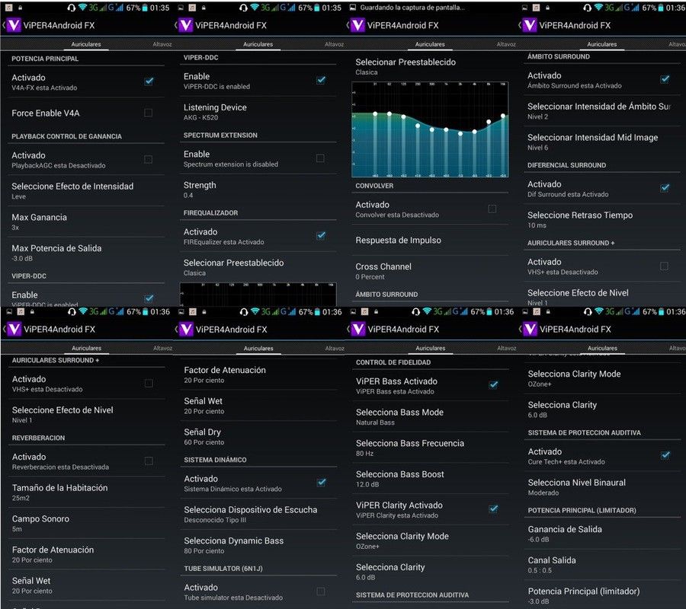The height and width of the screenshot is (609, 686).
Task: Enable the Convolver Activado checkbox
Action: (492, 209)
